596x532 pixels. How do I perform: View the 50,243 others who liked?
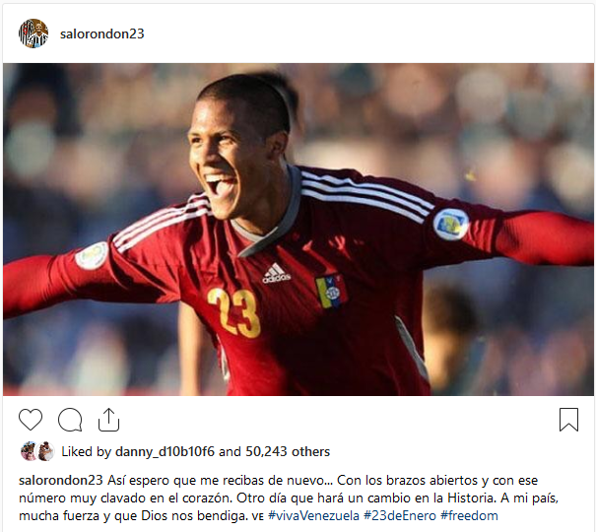click(288, 451)
